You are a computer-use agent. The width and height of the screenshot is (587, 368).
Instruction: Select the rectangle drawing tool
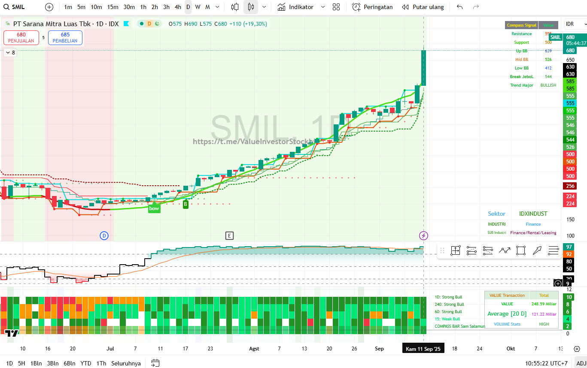(x=521, y=250)
